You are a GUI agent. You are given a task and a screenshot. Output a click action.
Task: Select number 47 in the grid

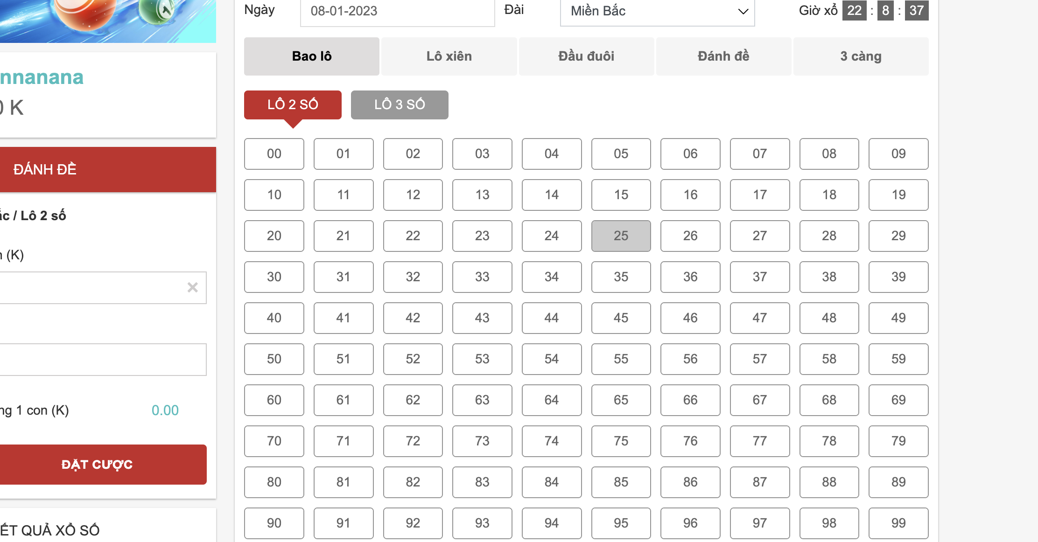click(760, 318)
